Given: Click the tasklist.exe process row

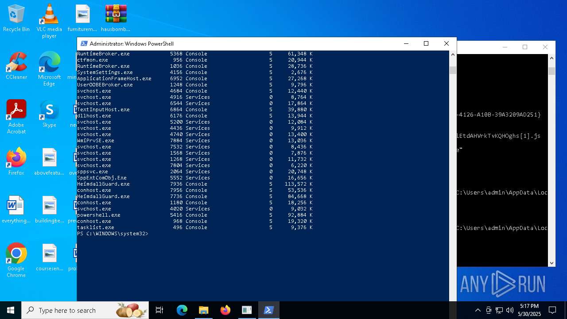Looking at the screenshot, I should (195, 227).
